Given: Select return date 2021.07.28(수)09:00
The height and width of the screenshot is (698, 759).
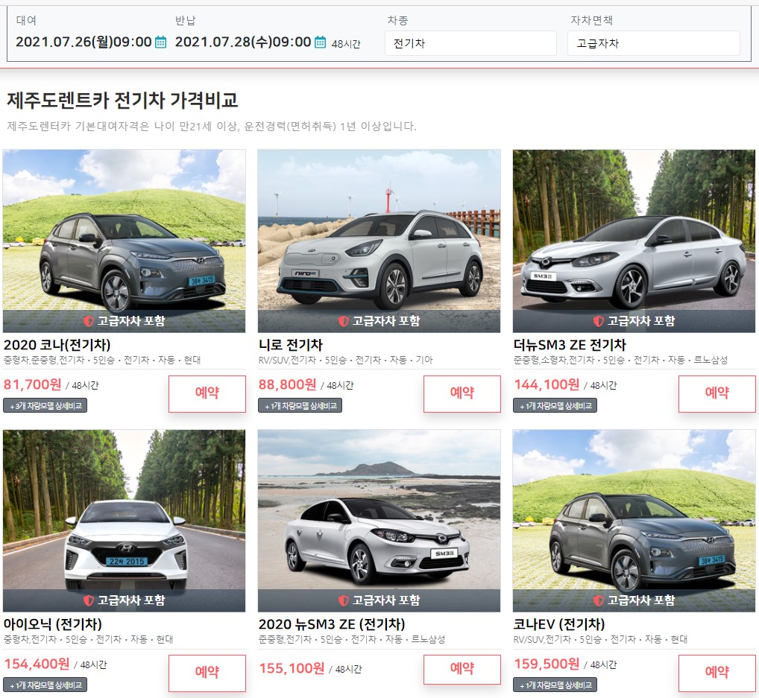Looking at the screenshot, I should (243, 42).
